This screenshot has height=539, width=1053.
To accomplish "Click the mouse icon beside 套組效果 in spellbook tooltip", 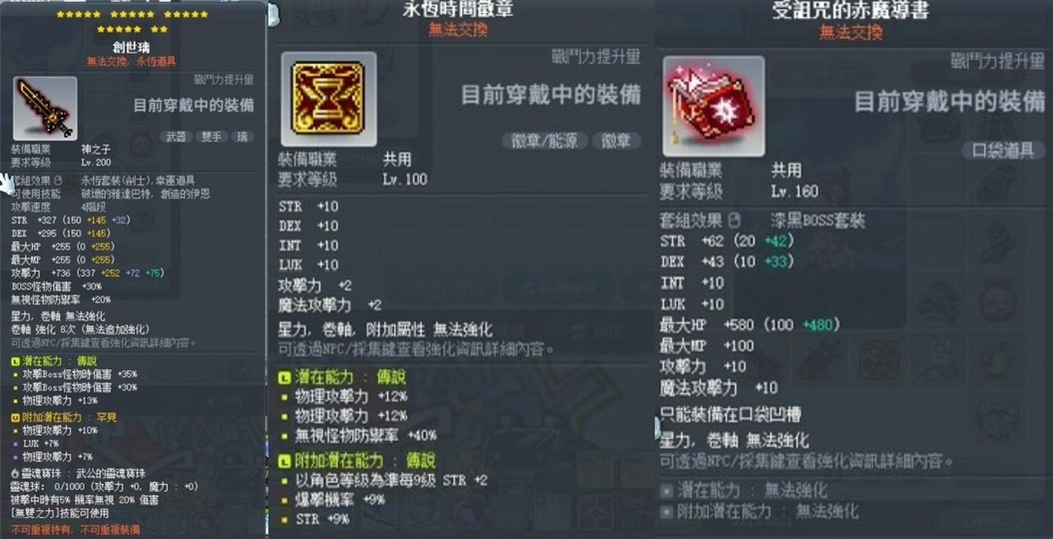I will [735, 221].
